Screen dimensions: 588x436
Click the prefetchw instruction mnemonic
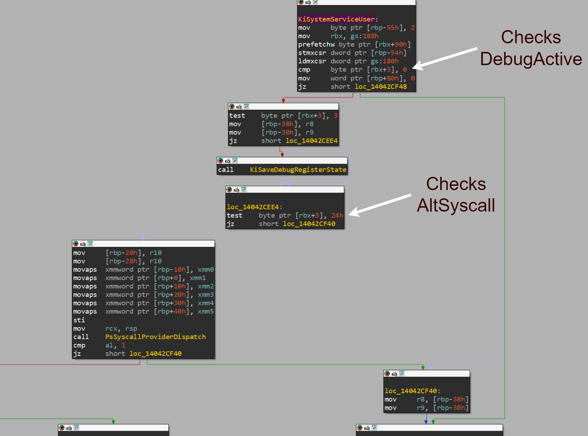[x=317, y=44]
